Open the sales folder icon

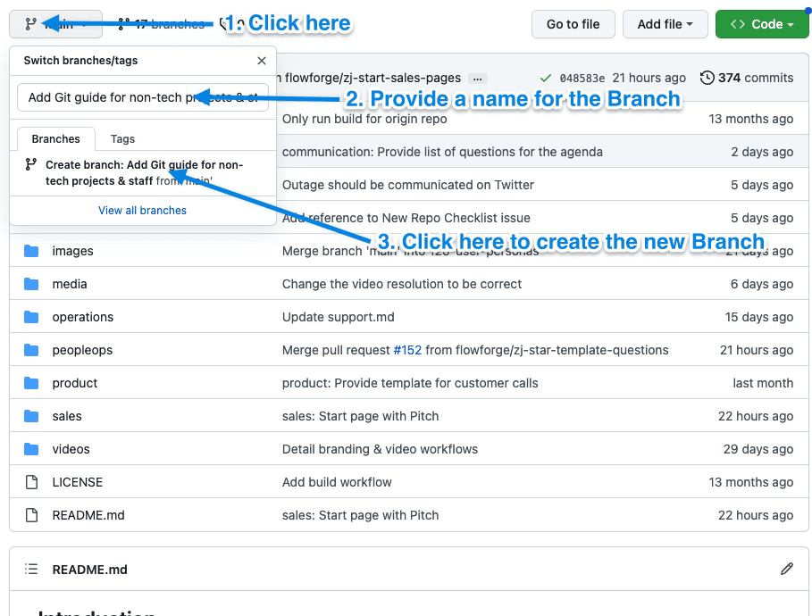pos(31,416)
